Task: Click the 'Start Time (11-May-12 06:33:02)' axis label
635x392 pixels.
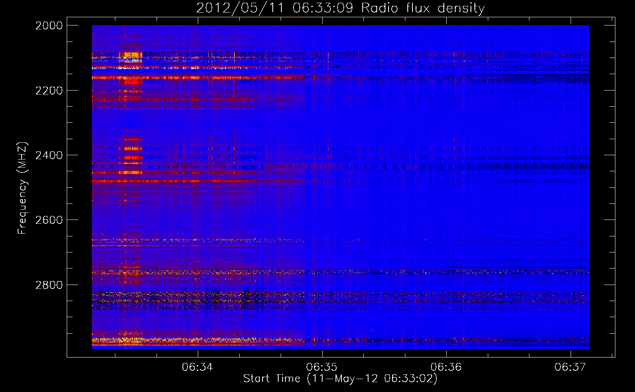Action: click(340, 379)
